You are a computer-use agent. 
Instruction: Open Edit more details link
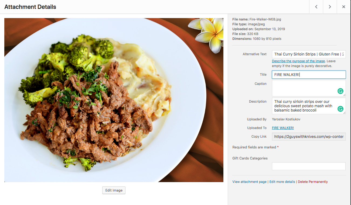[282, 182]
